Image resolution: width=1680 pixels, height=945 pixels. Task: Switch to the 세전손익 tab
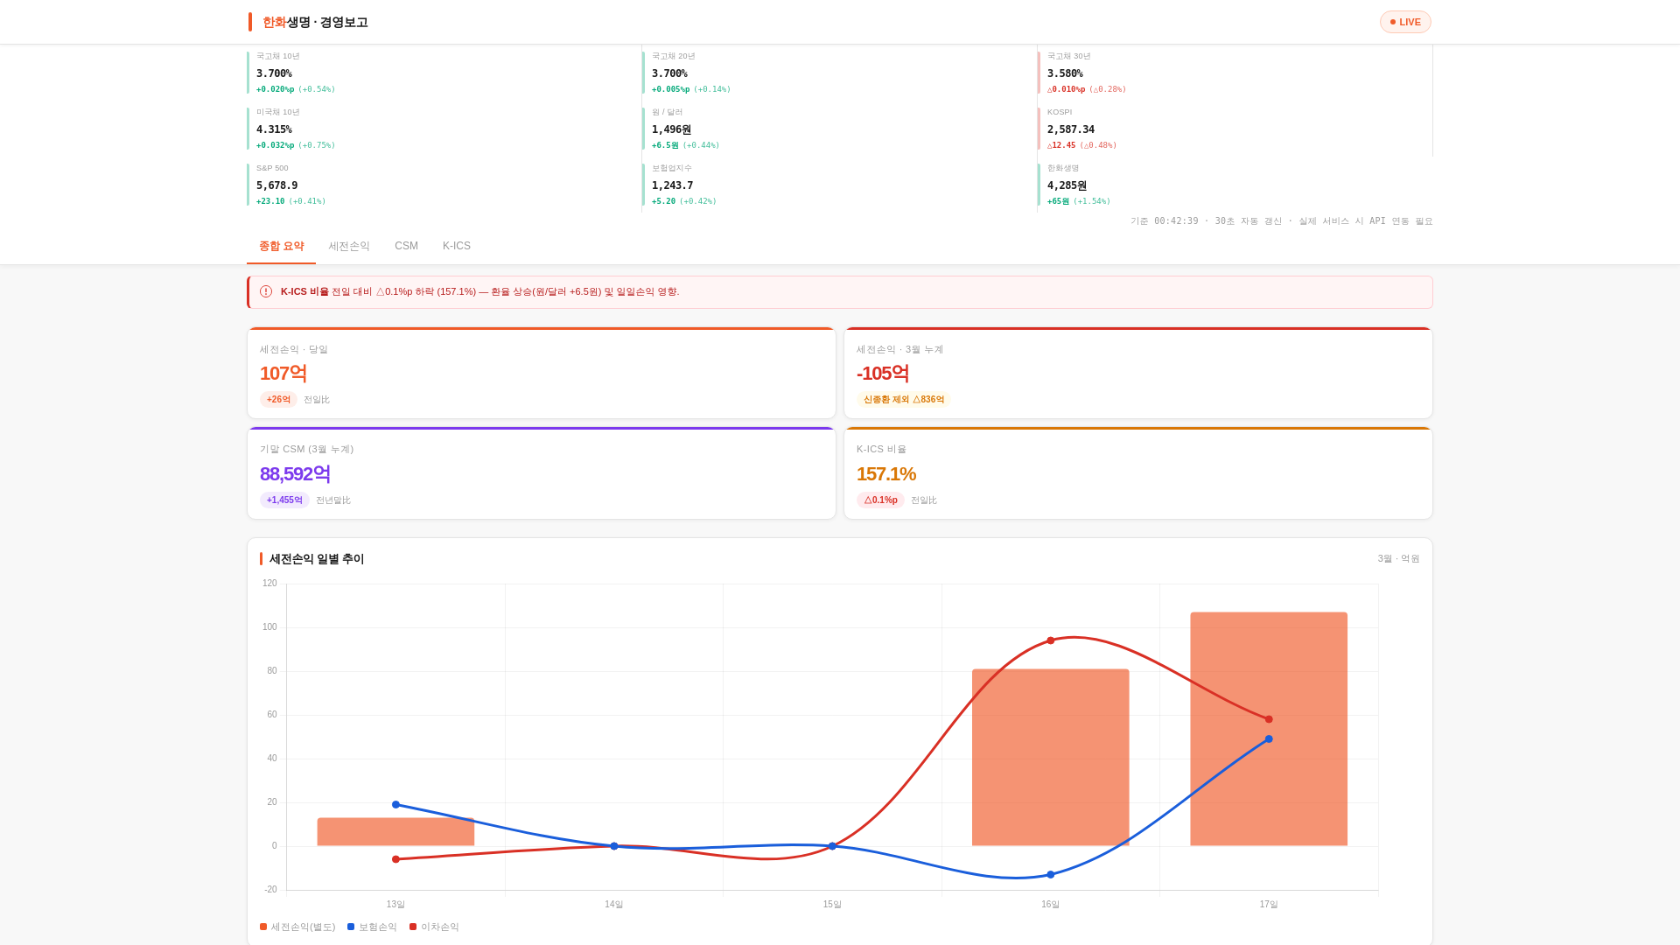(349, 247)
